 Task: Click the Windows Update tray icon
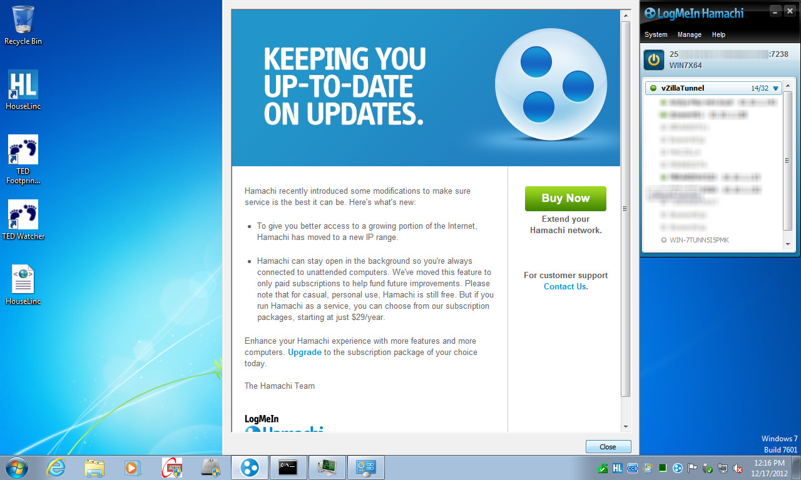(648, 467)
